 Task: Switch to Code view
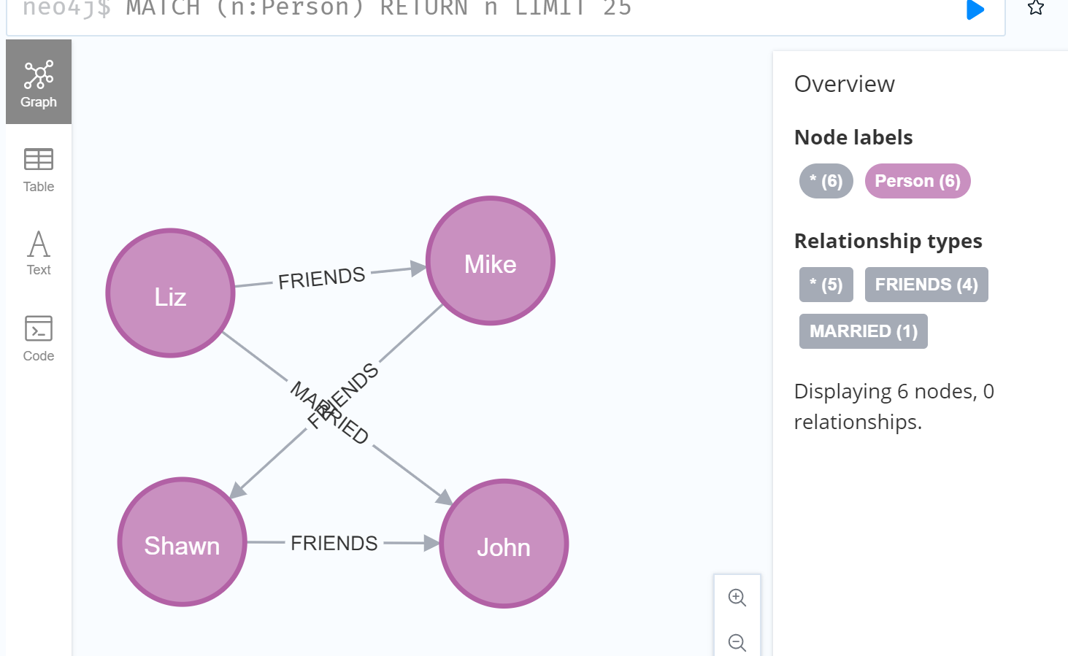(39, 338)
